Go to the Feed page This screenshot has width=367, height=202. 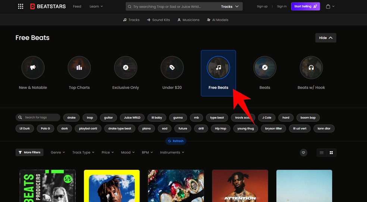[x=77, y=6]
